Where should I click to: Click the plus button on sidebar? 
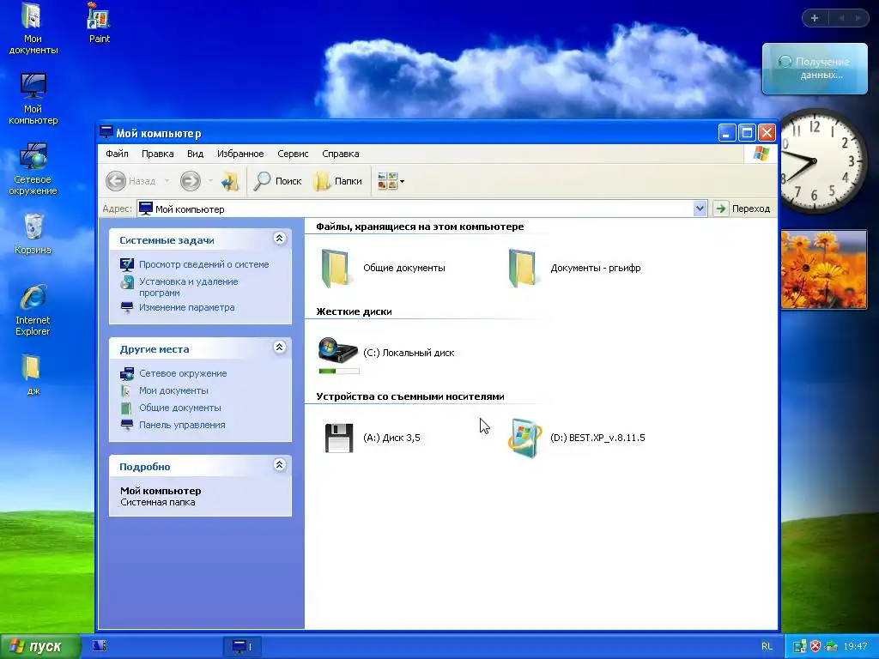[815, 18]
